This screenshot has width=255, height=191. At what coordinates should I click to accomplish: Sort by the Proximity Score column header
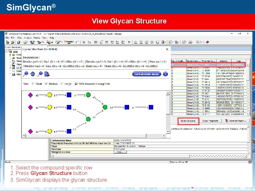tap(209, 61)
